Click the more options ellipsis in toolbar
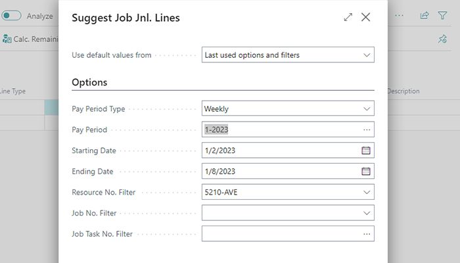The image size is (460, 263). pyautogui.click(x=400, y=16)
